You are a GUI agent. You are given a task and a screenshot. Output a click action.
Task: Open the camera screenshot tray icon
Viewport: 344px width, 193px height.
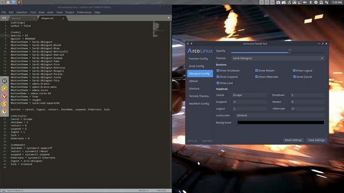click(x=278, y=2)
